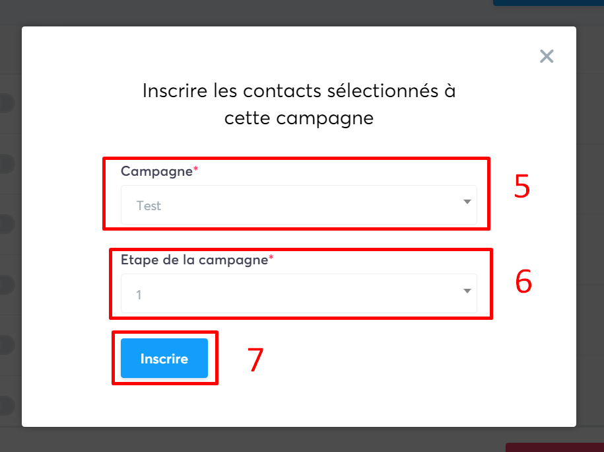Toggle the second background row switch

pos(3,164)
